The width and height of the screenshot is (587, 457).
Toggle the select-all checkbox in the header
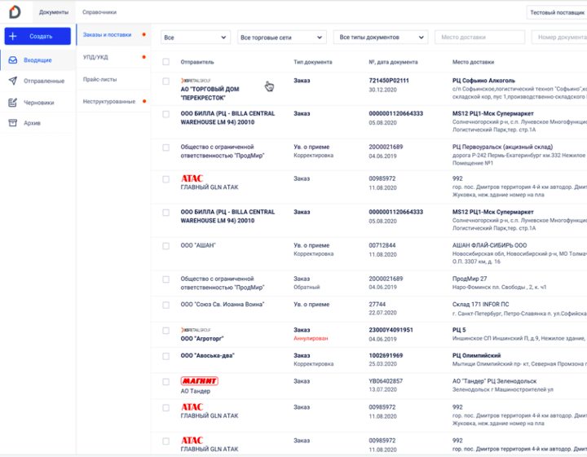point(166,62)
